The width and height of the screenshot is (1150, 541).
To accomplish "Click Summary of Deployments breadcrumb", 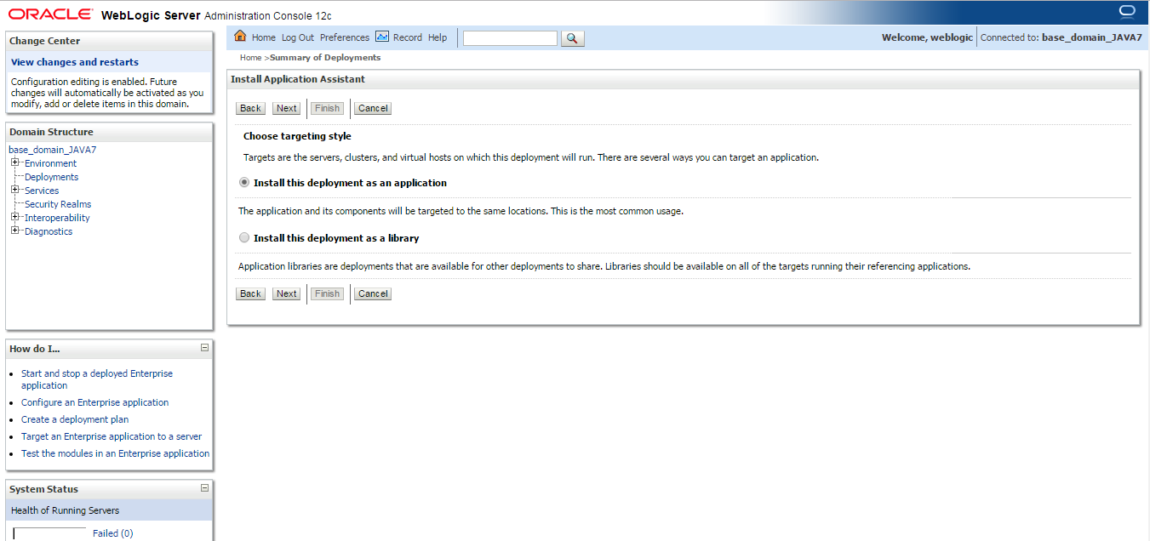I will [x=325, y=58].
